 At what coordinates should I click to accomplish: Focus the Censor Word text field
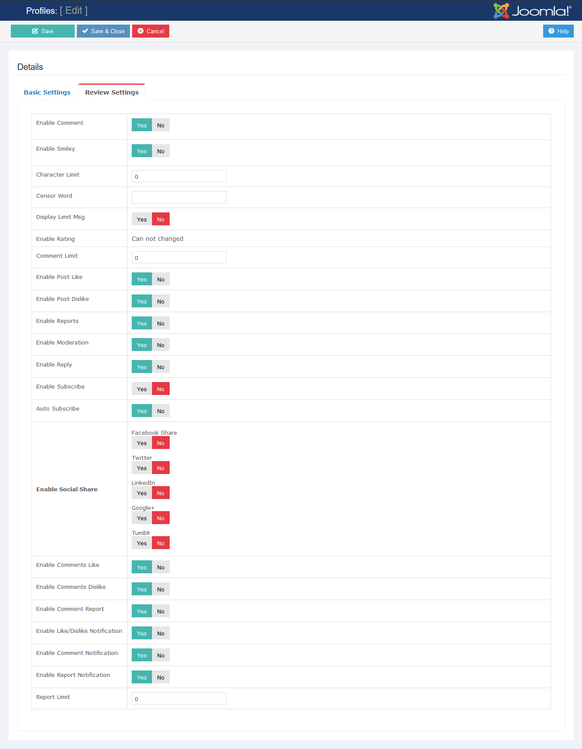[179, 197]
